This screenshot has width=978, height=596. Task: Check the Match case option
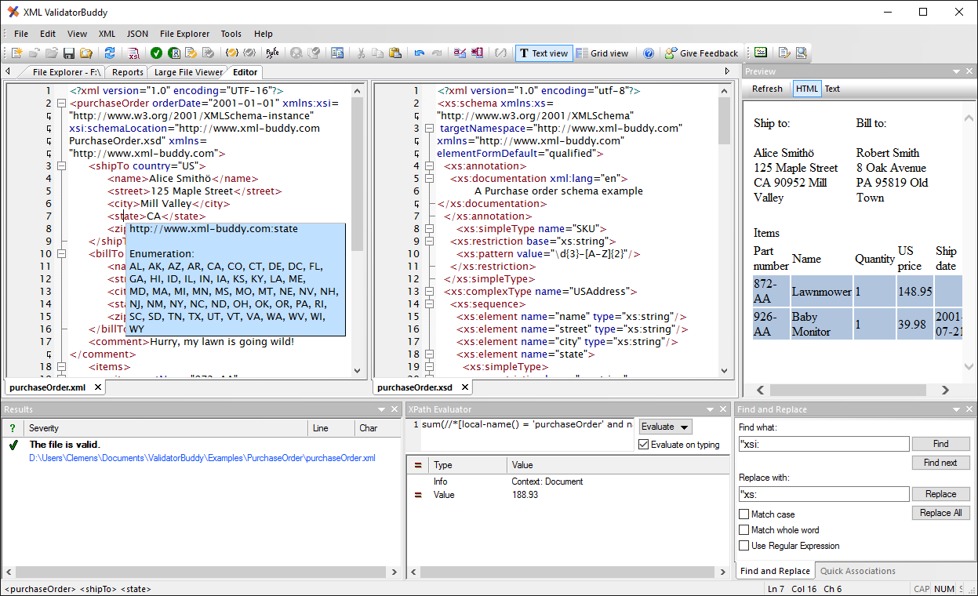(743, 514)
